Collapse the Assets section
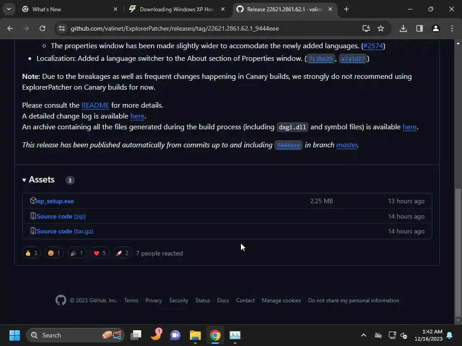The height and width of the screenshot is (346, 462). click(38, 179)
